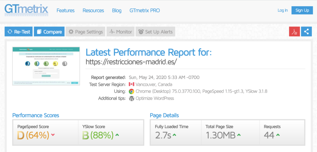317x152 pixels.
Task: Click the Monitor button
Action: (x=120, y=32)
